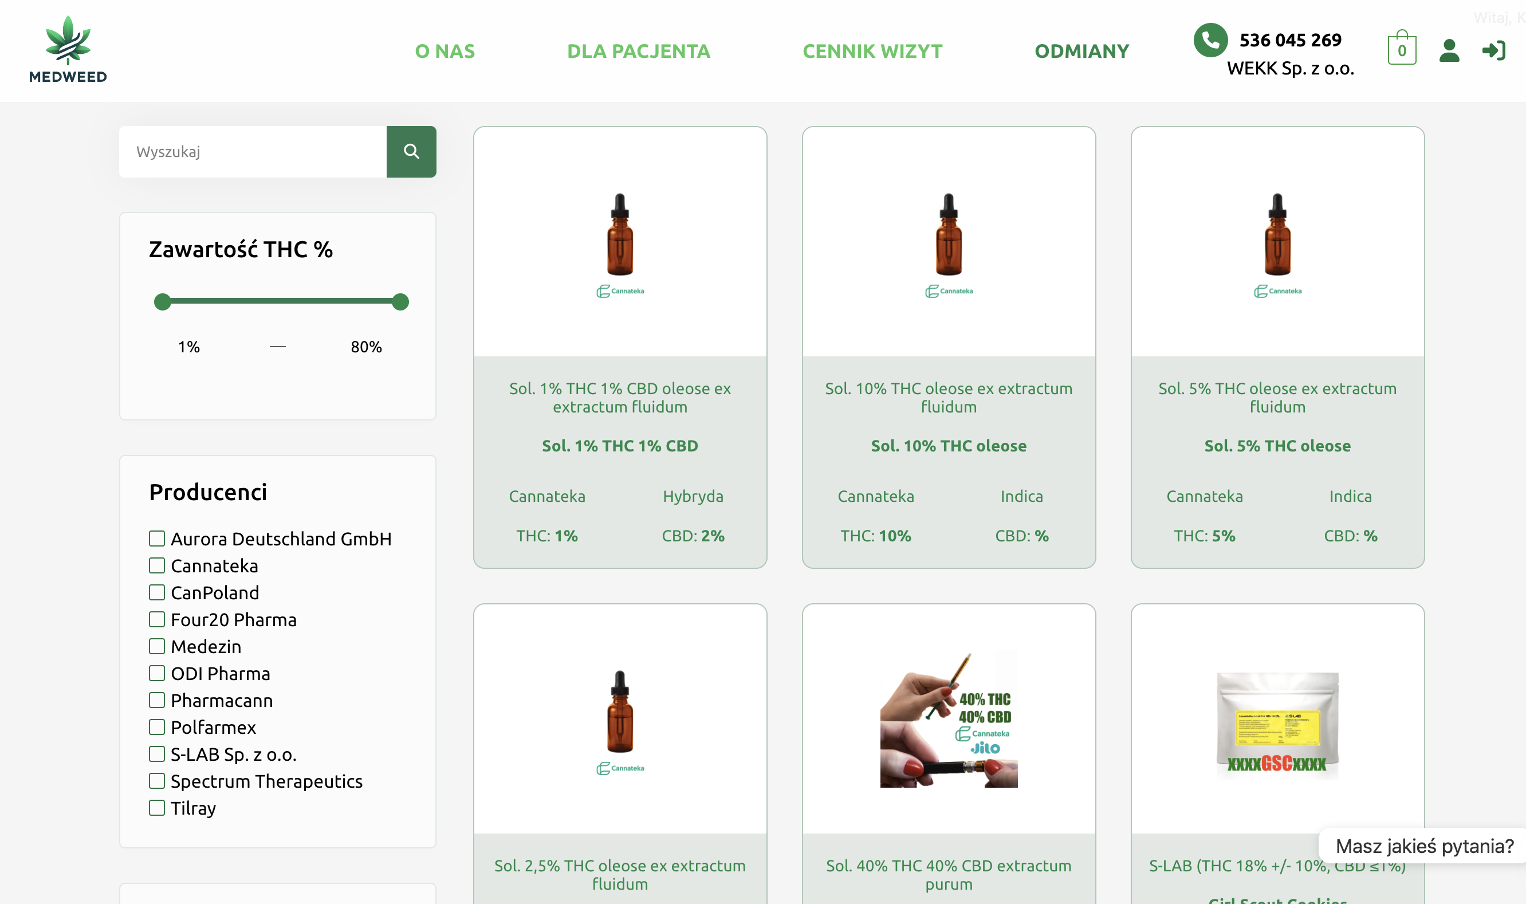Viewport: 1526px width, 904px height.
Task: Click the THC range slider track
Action: (x=281, y=301)
